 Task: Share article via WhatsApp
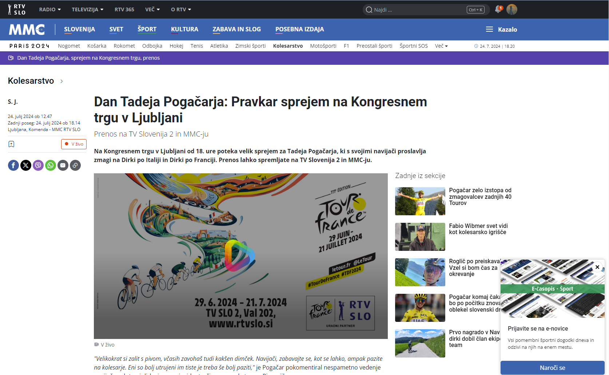[x=51, y=165]
